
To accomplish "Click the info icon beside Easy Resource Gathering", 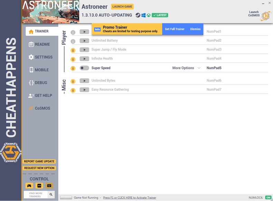I will tap(73, 90).
